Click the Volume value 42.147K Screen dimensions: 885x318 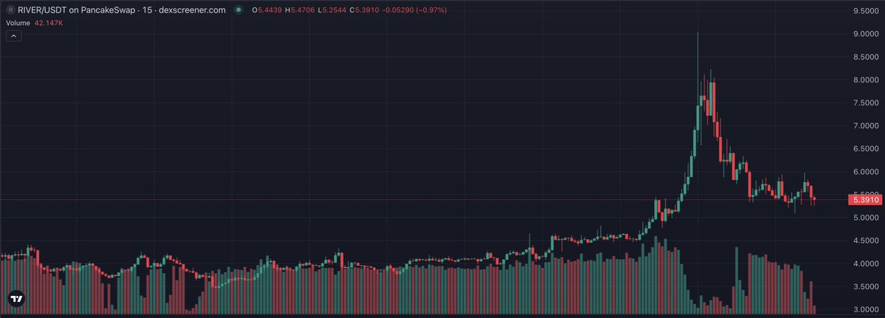pyautogui.click(x=50, y=23)
